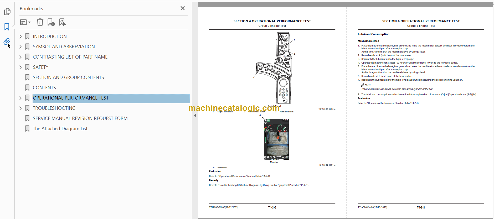Open The Attached Diagram List bookmark
494x219 pixels.
point(60,129)
